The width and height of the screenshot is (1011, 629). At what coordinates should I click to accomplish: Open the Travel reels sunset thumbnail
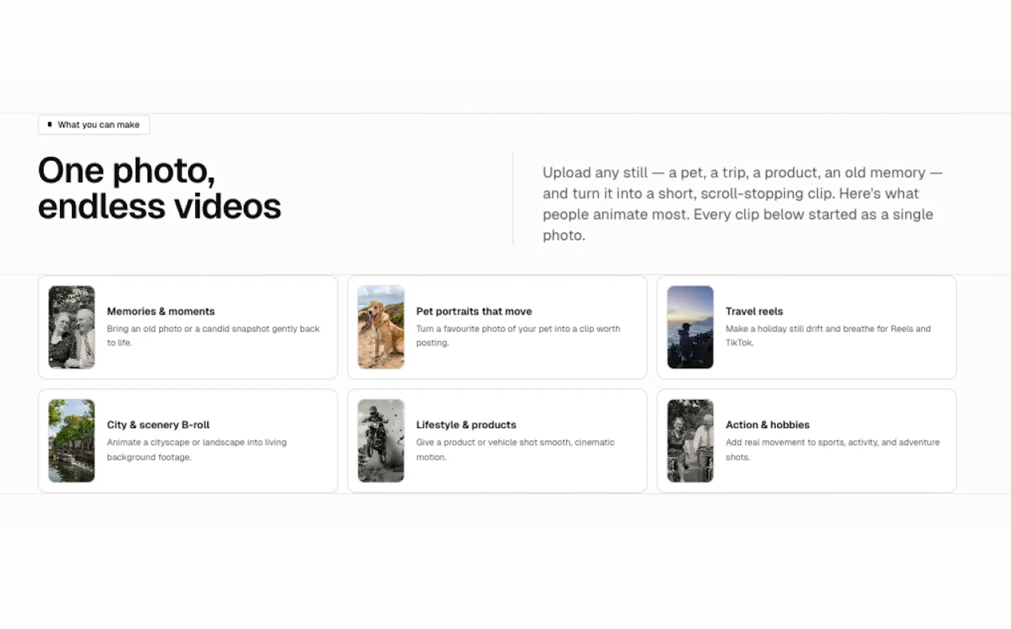coord(690,327)
